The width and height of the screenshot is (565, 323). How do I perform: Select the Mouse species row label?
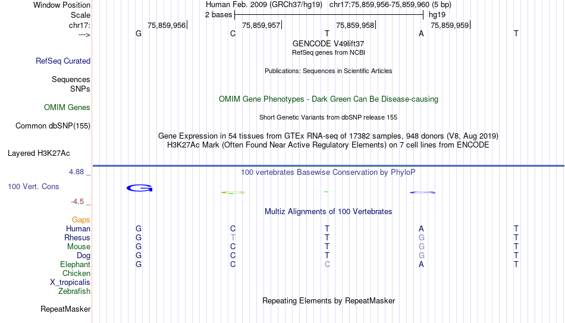pyautogui.click(x=79, y=247)
